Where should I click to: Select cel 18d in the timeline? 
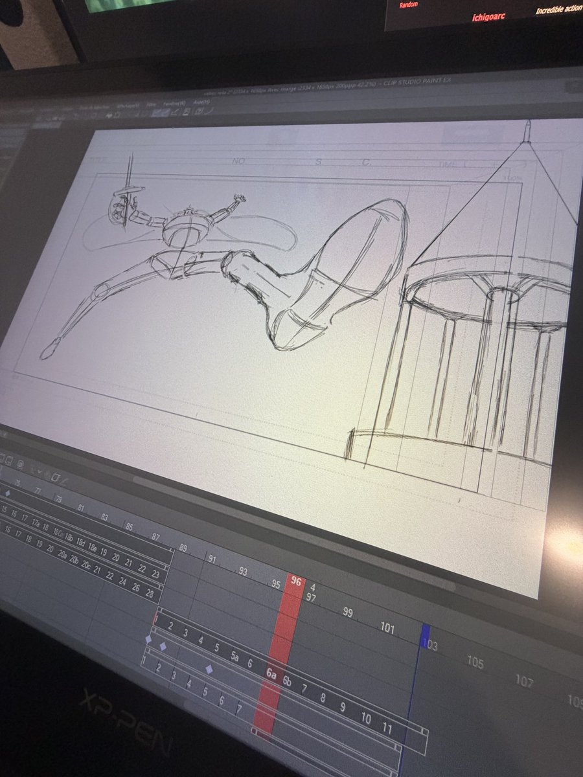(x=81, y=542)
